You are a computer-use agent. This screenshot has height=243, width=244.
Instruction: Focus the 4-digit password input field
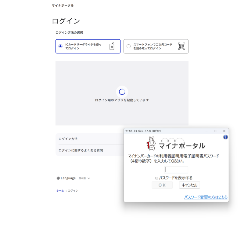[176, 170]
